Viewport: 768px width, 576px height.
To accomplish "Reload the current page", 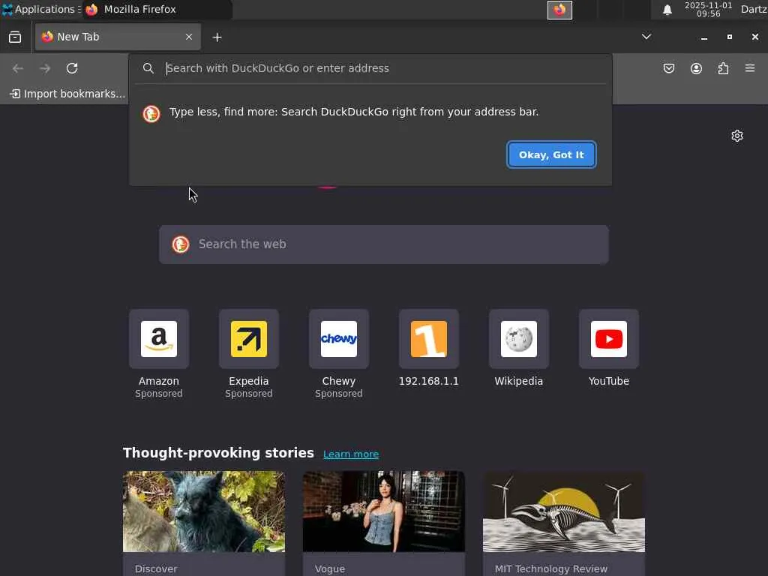I will (72, 68).
